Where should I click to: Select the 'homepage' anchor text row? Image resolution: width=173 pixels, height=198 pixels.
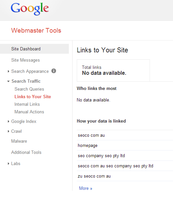tap(125, 146)
